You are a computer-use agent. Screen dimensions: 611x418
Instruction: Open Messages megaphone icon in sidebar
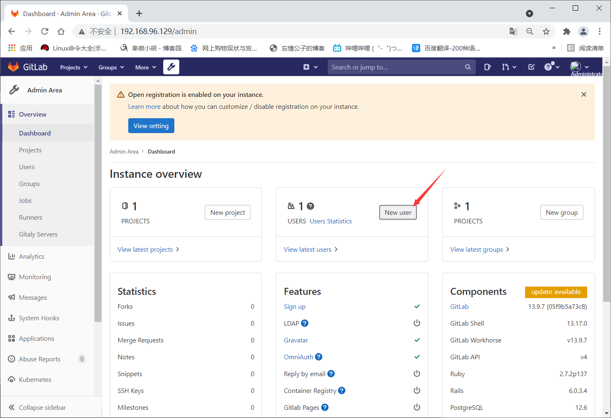point(12,297)
